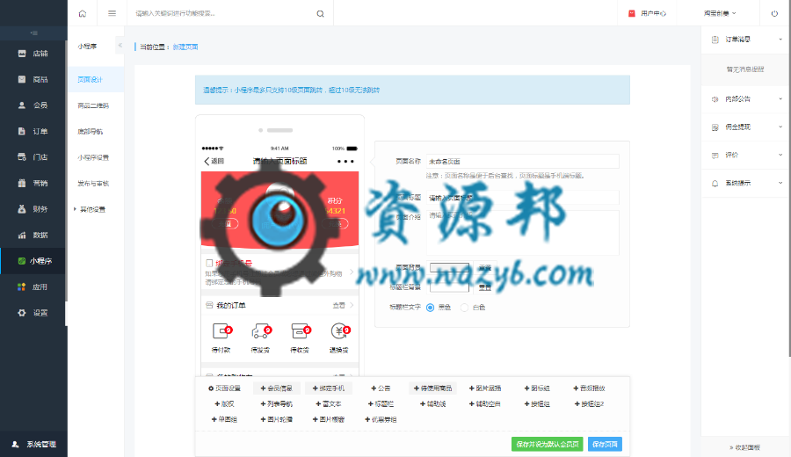This screenshot has width=791, height=457.
Task: Add 富文本 component
Action: 329,404
